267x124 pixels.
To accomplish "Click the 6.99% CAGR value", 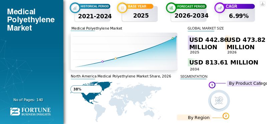I will (239, 16).
